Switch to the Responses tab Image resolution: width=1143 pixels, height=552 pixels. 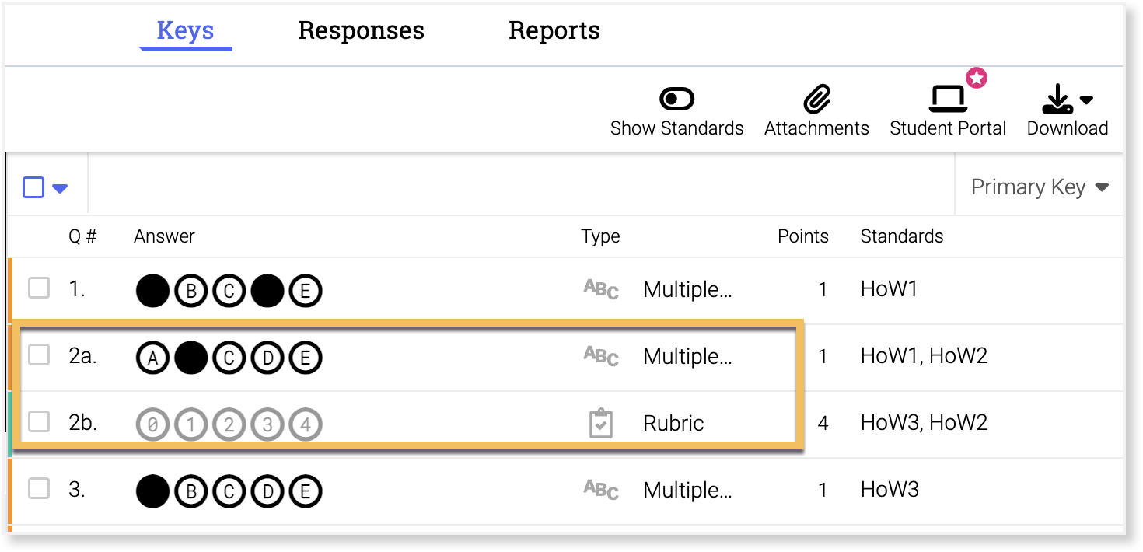361,30
